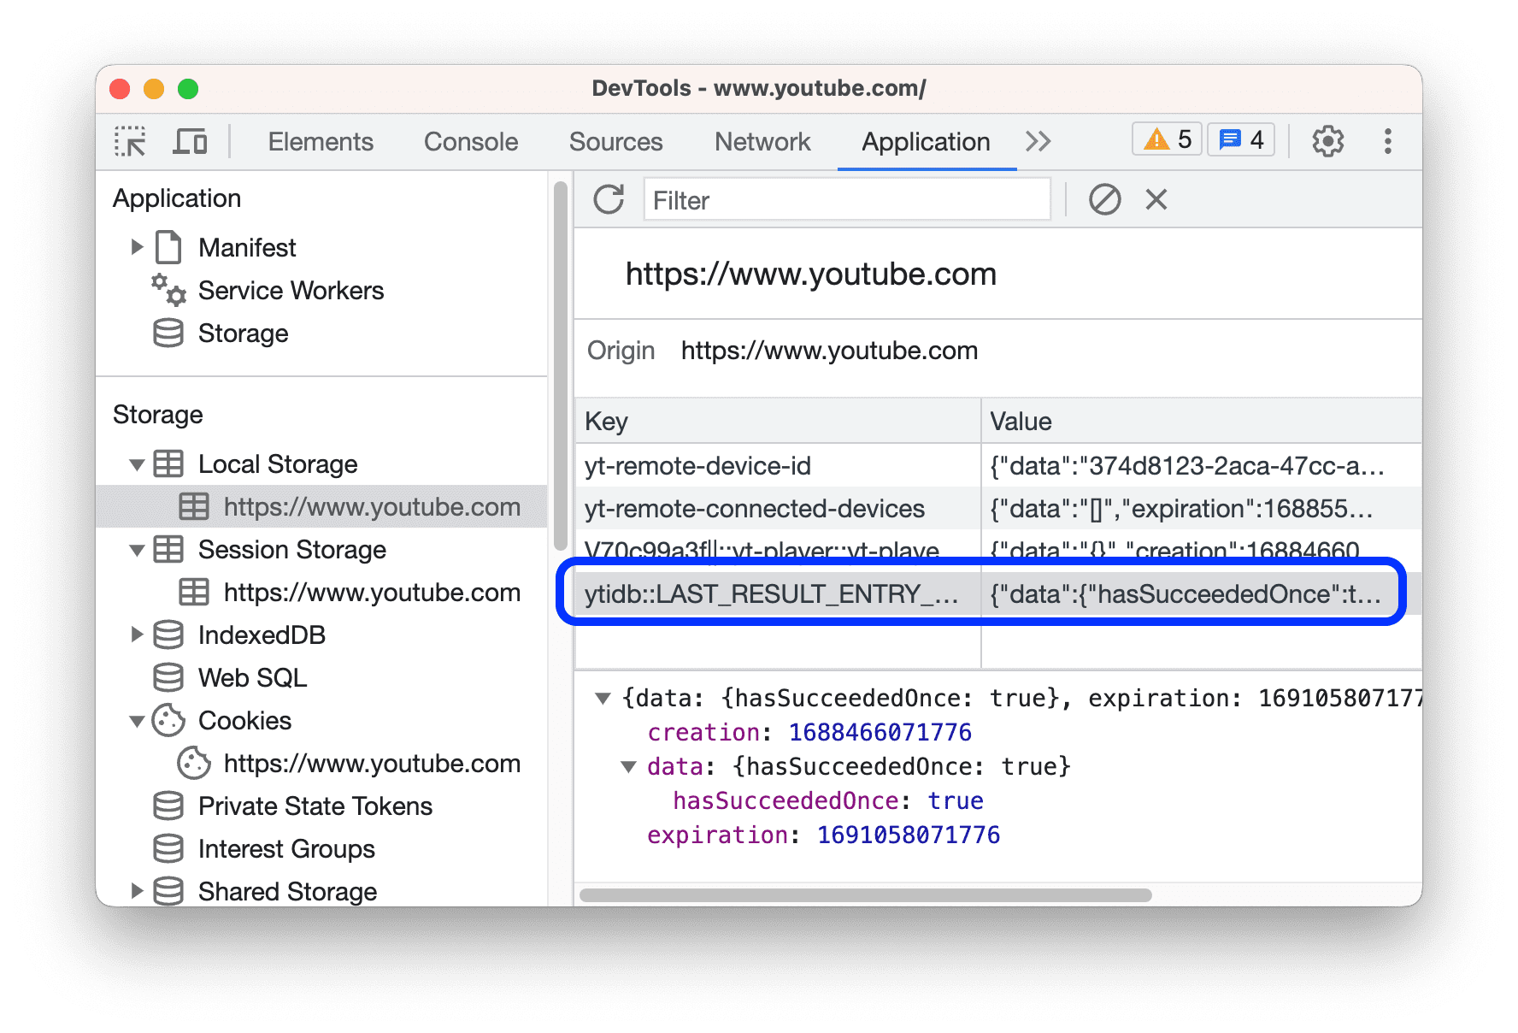Open the customize DevTools three-dot menu
The height and width of the screenshot is (1033, 1518).
click(x=1387, y=140)
